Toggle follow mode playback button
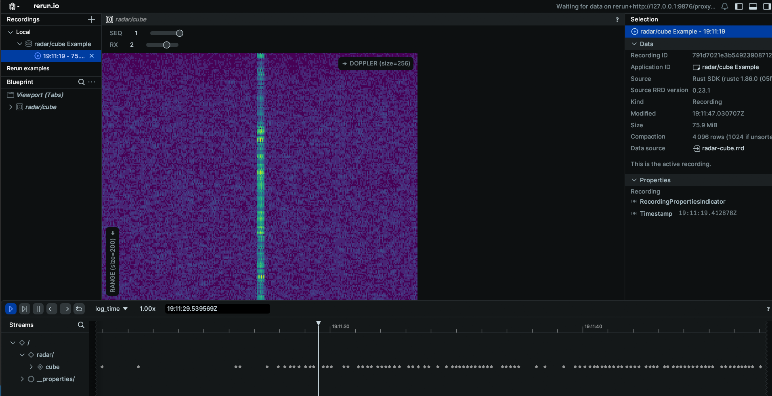This screenshot has width=772, height=396. pyautogui.click(x=24, y=309)
